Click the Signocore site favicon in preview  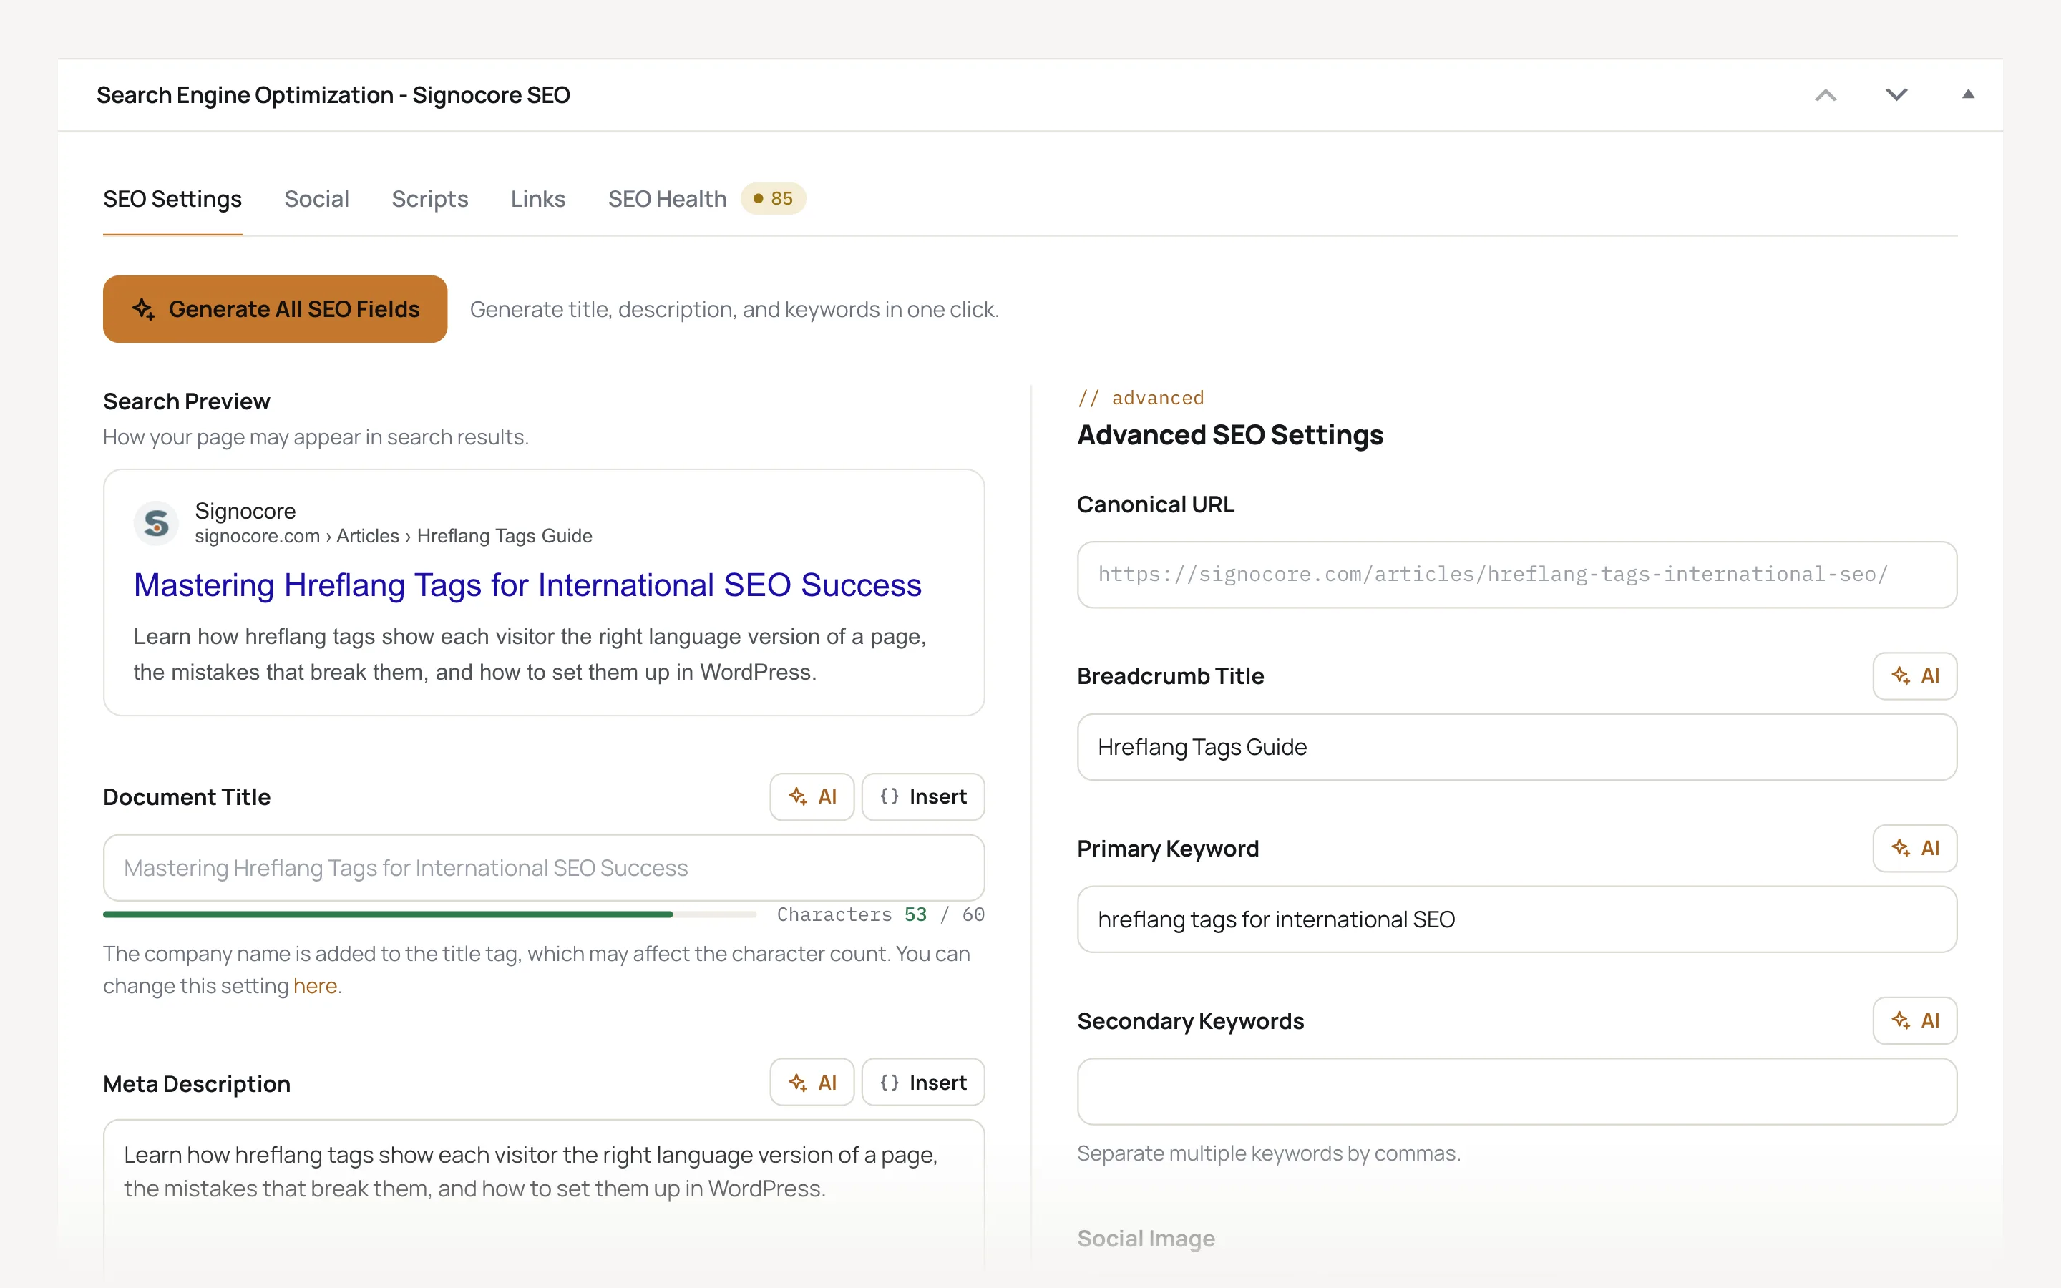pyautogui.click(x=156, y=522)
